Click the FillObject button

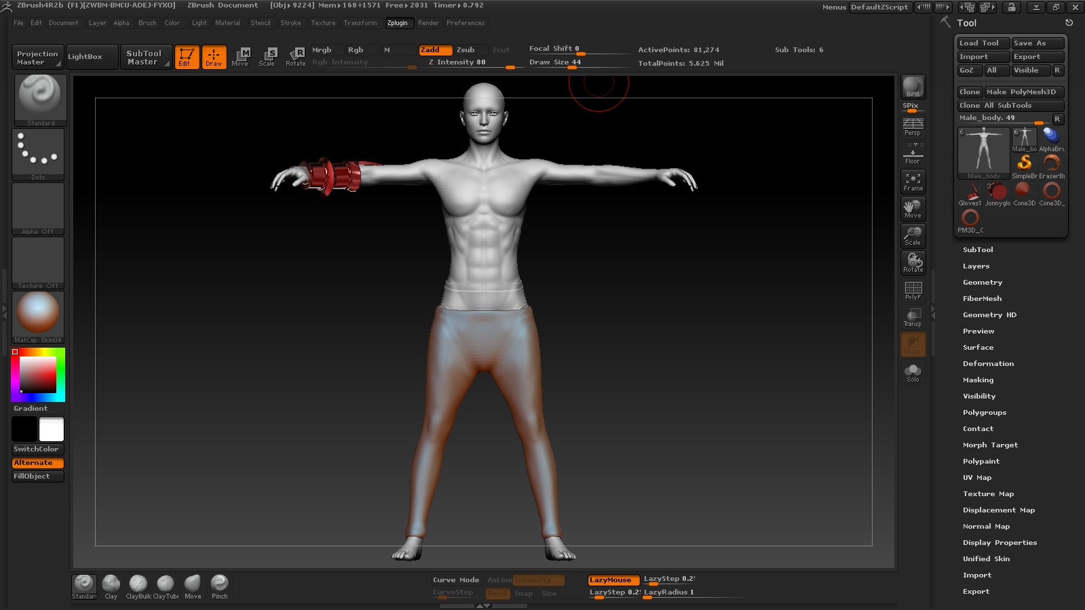click(38, 476)
